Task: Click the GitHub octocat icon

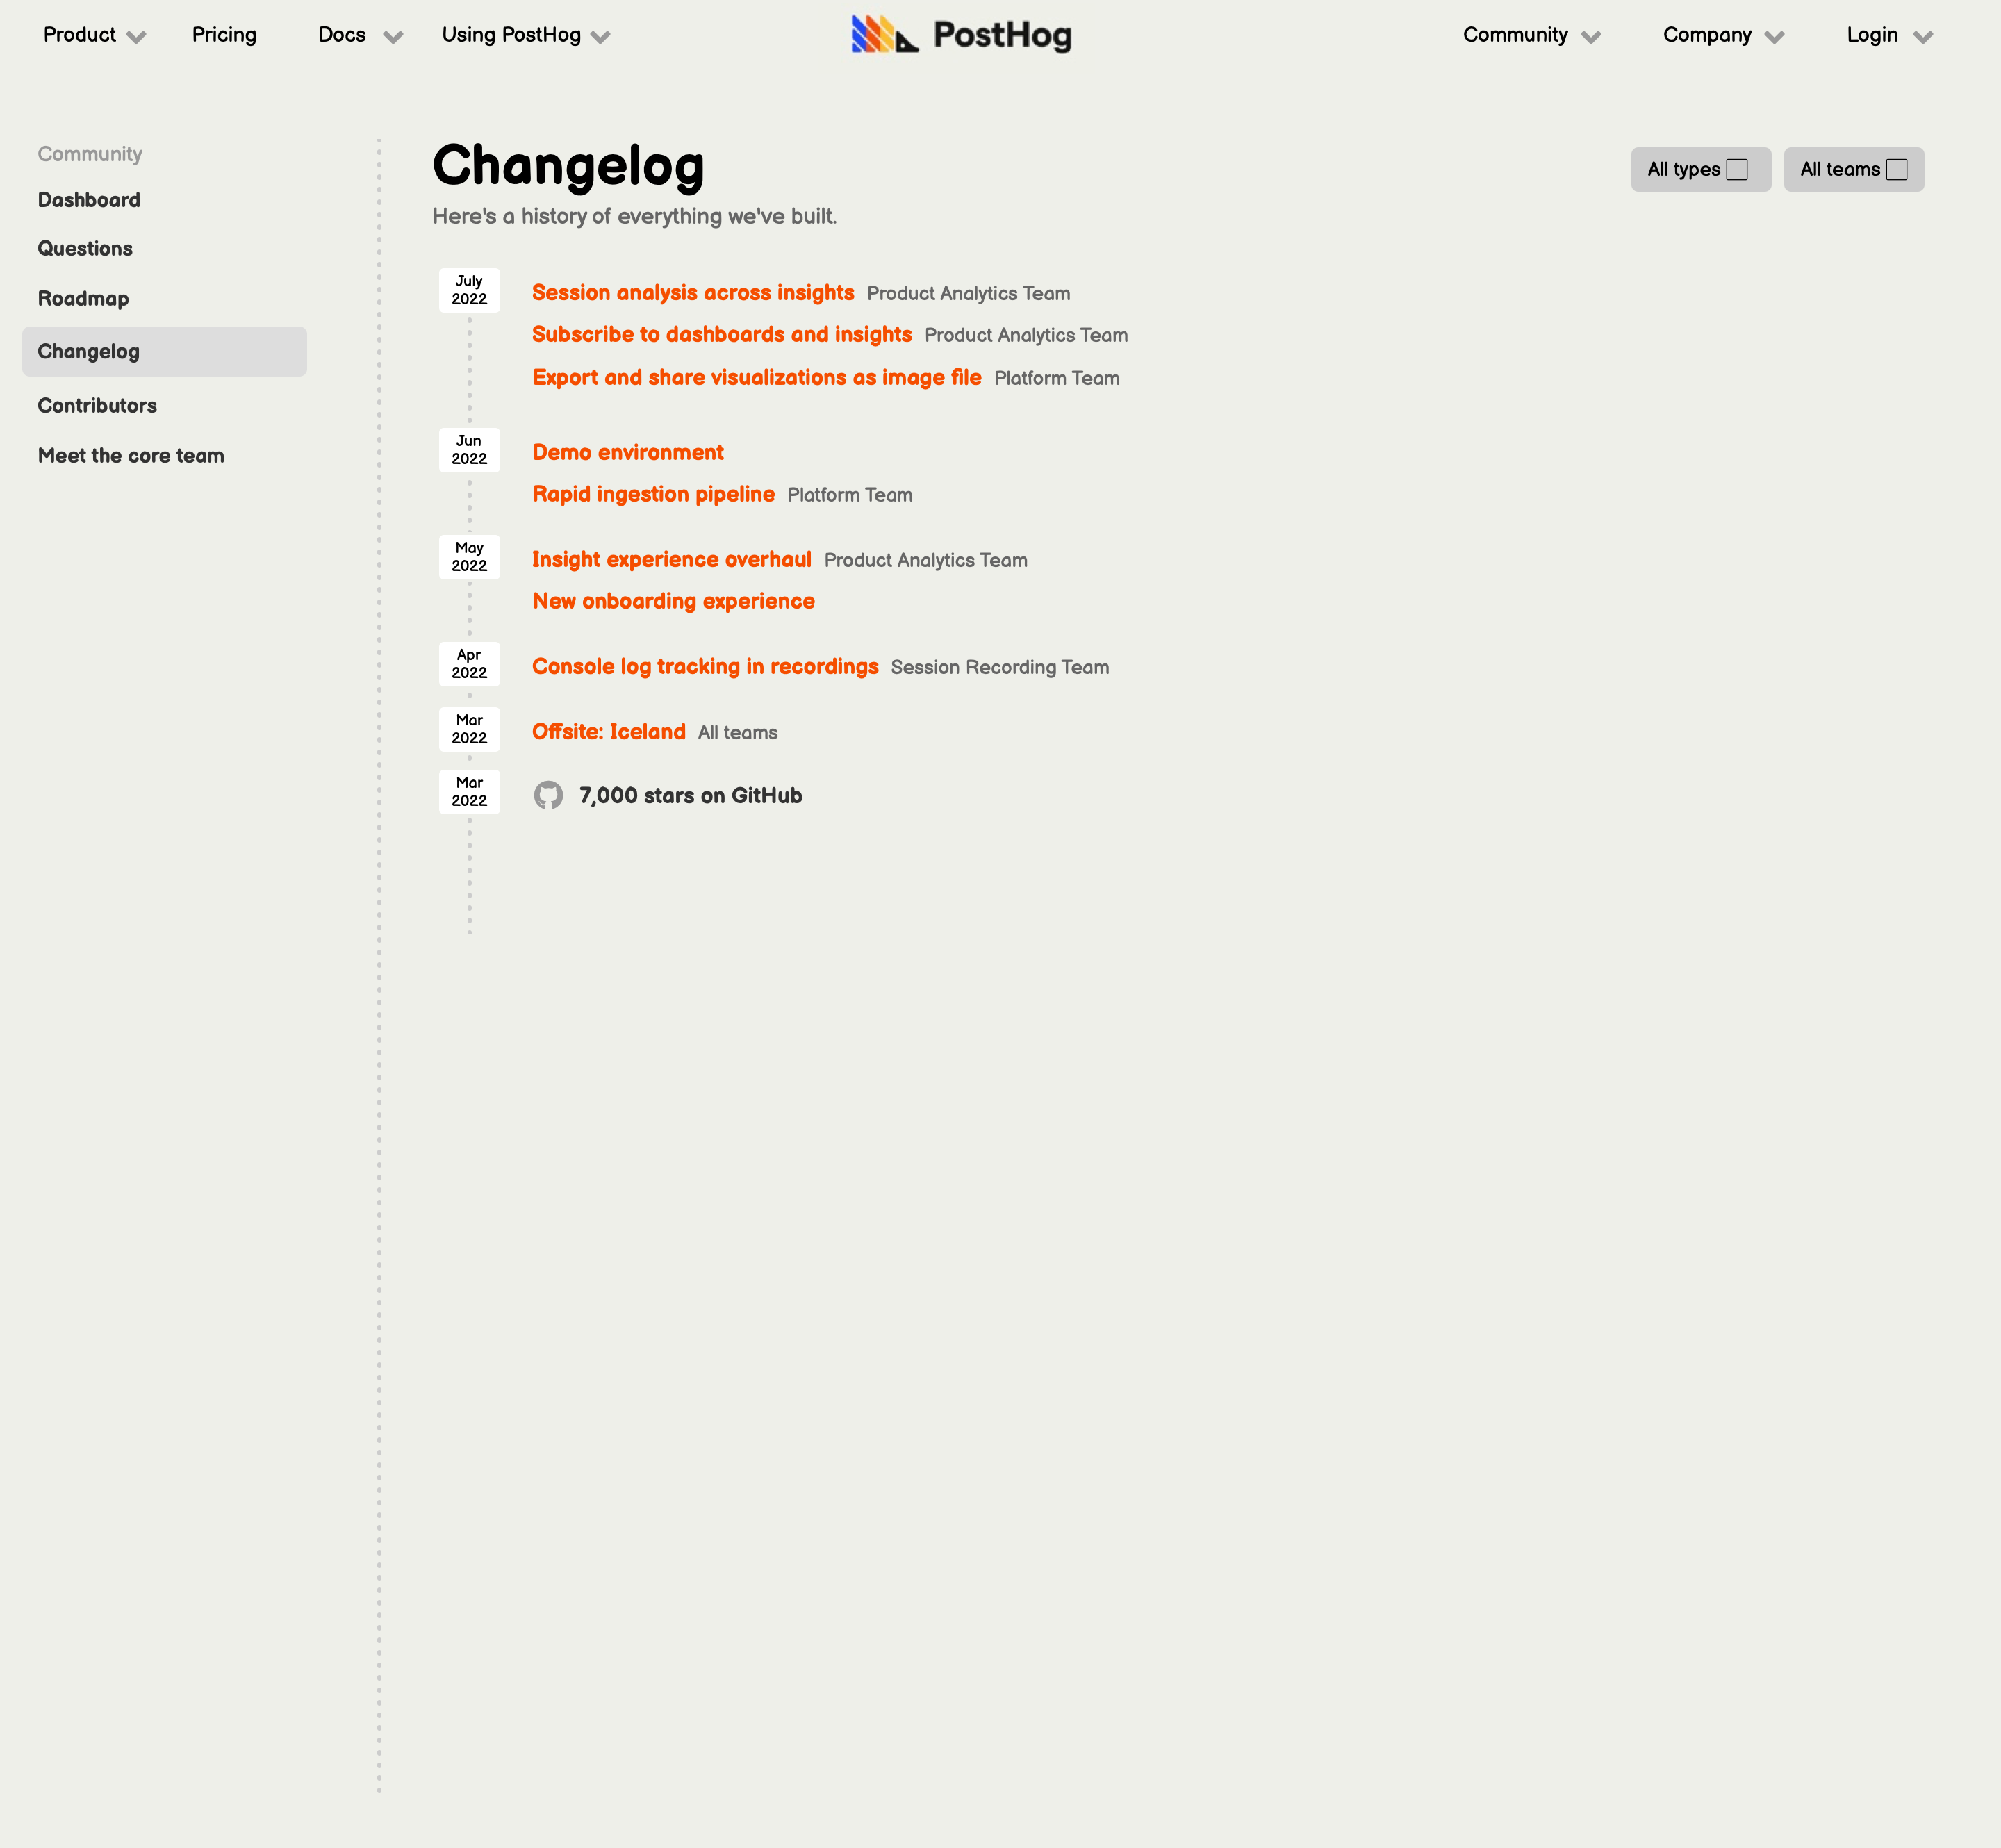Action: tap(548, 795)
